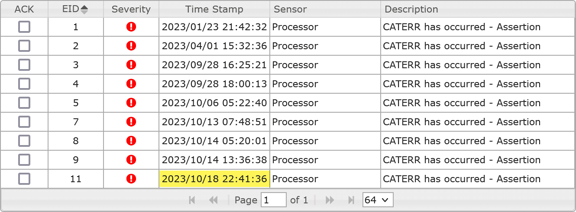Click the critical severity icon for EID 1
The width and height of the screenshot is (576, 212).
click(x=131, y=27)
